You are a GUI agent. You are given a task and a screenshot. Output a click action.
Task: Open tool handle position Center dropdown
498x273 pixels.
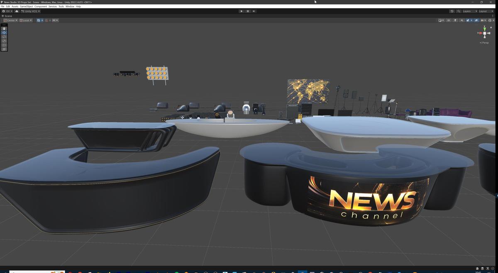pyautogui.click(x=10, y=20)
